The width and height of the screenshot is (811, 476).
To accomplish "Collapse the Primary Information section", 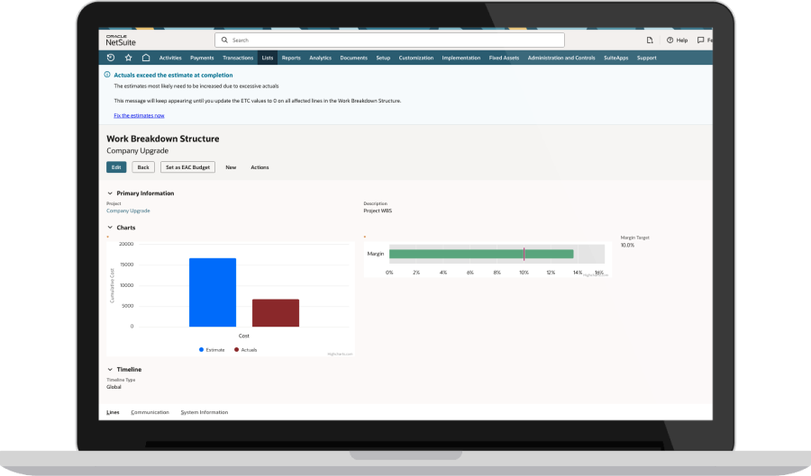I will (x=110, y=193).
